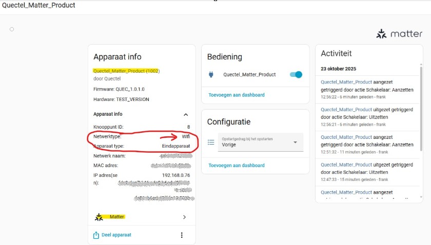This screenshot has height=245, width=431.
Task: Click Toevoegen aan dashboard under Bediening
Action: click(x=237, y=95)
